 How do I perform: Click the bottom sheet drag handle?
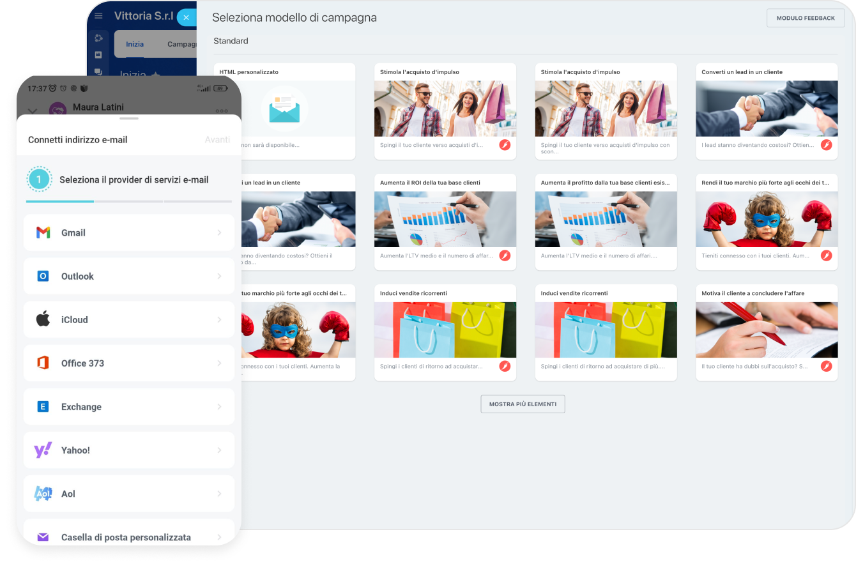tap(128, 119)
